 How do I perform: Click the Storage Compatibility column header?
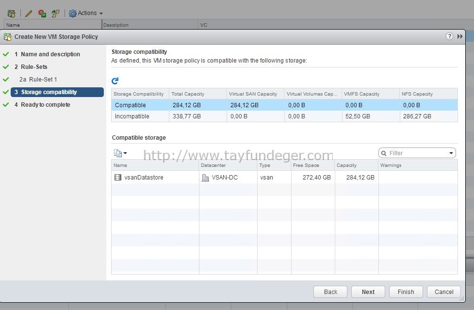tap(140, 94)
